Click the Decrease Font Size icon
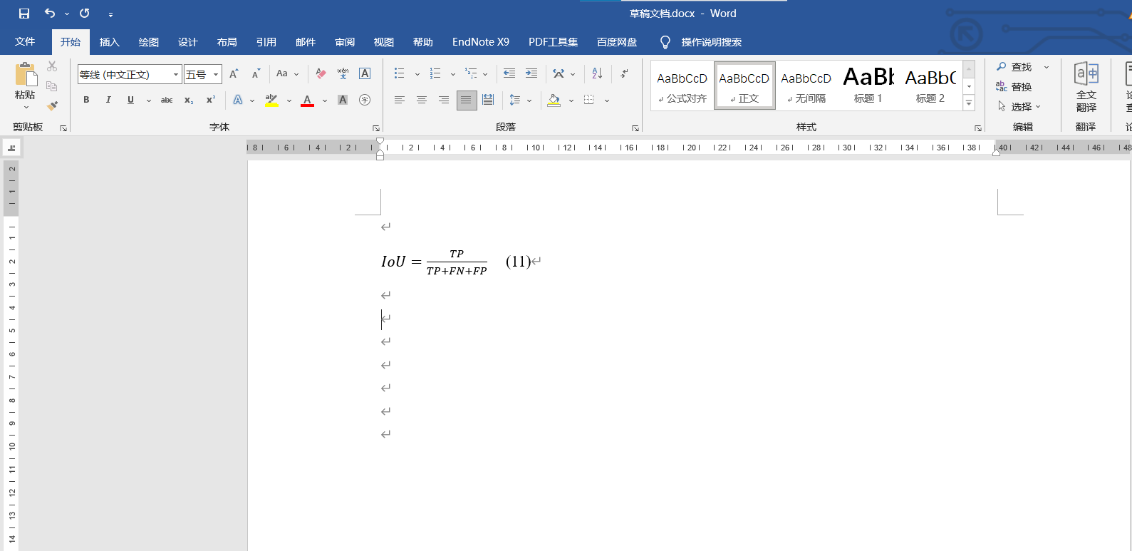Image resolution: width=1132 pixels, height=551 pixels. 256,73
